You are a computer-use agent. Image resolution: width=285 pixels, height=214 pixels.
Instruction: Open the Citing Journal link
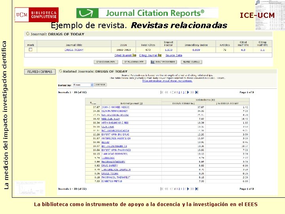pyautogui.click(x=148, y=55)
